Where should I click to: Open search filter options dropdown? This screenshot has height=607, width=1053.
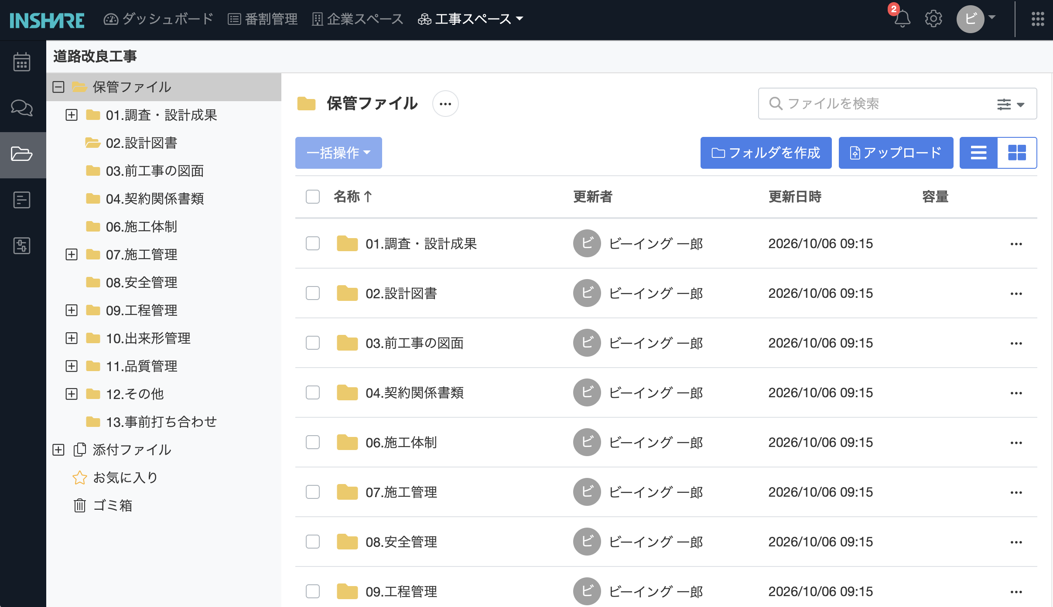tap(1011, 104)
